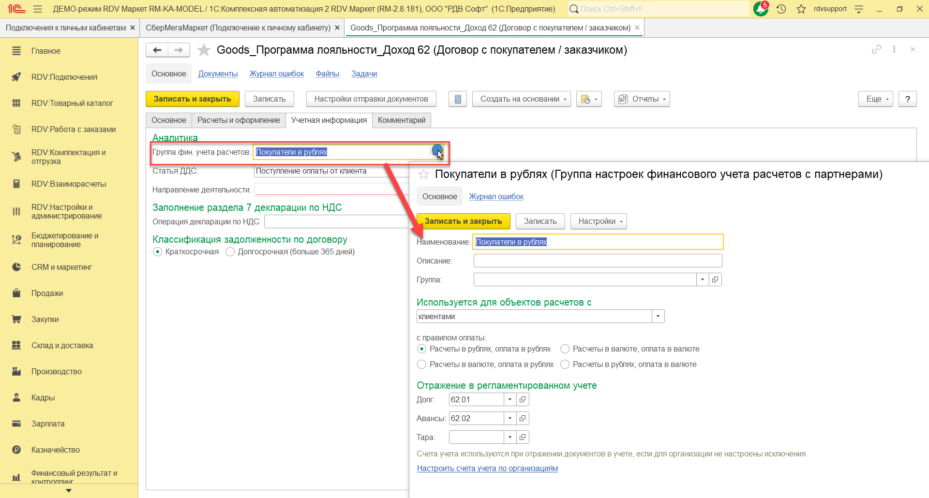This screenshot has width=929, height=498.
Task: Add contract to favorites with star icon
Action: (x=204, y=50)
